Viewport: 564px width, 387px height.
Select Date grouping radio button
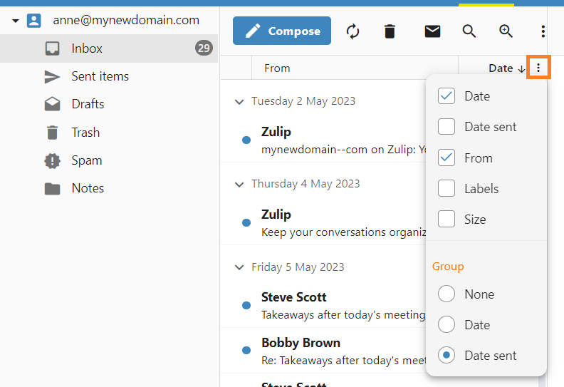tap(446, 325)
